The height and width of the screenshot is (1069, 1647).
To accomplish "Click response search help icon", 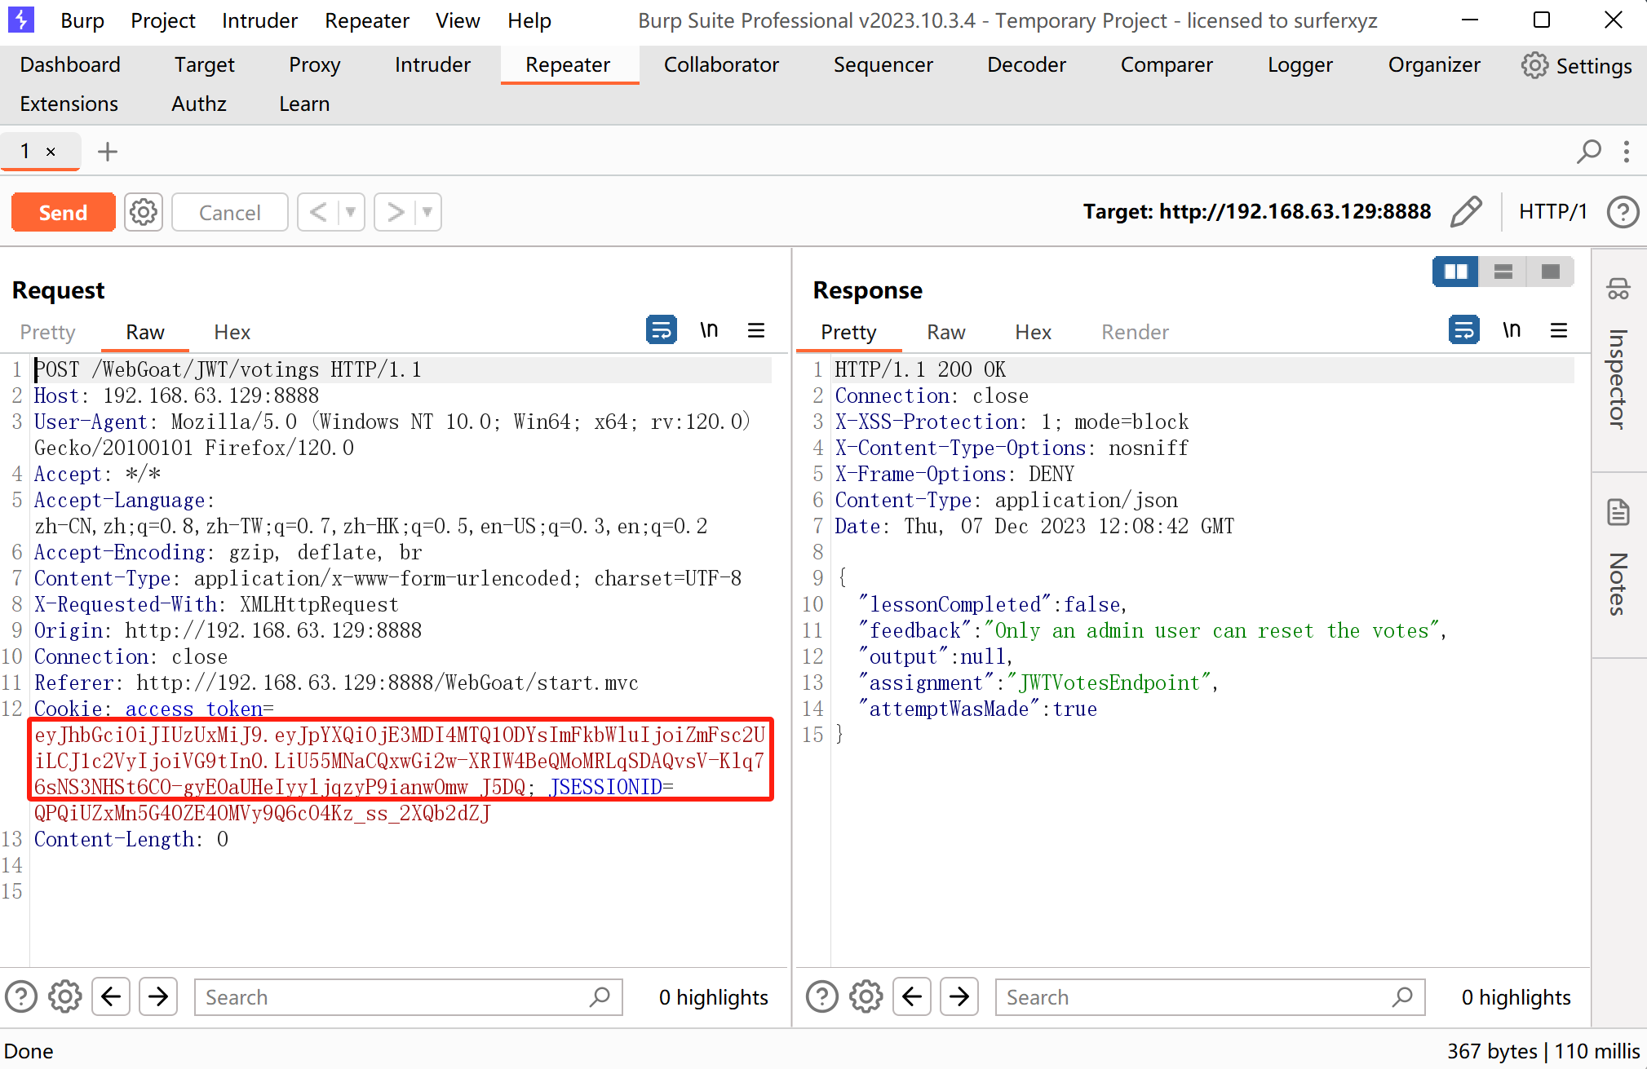I will coord(822,996).
